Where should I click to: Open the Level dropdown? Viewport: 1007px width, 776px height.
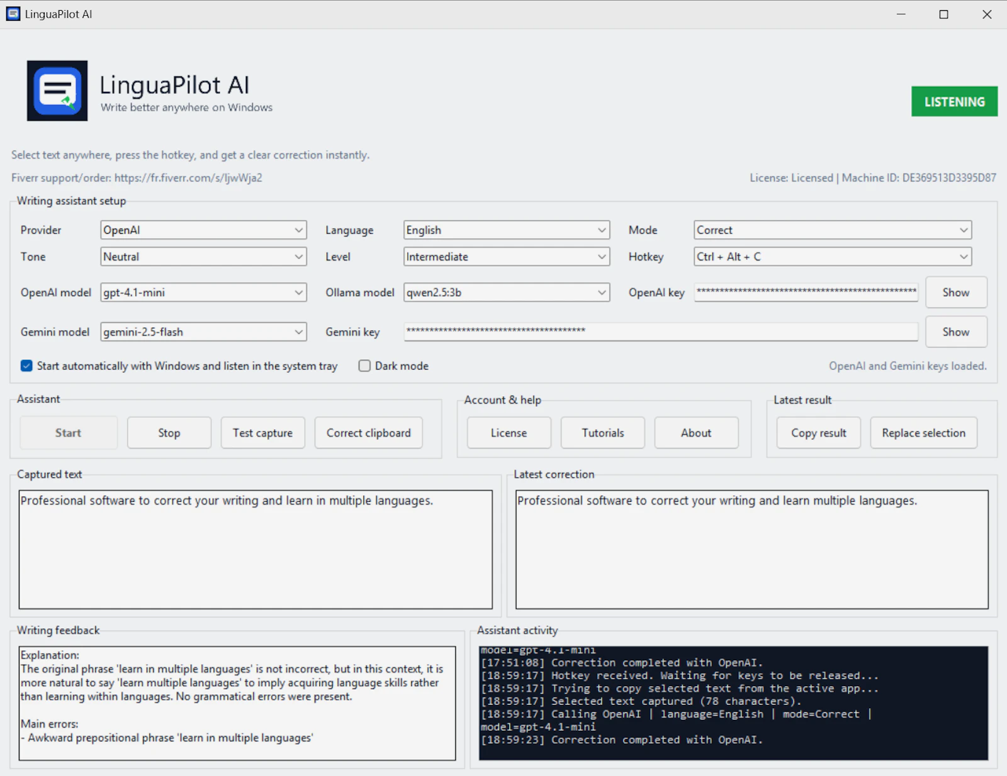pos(507,257)
